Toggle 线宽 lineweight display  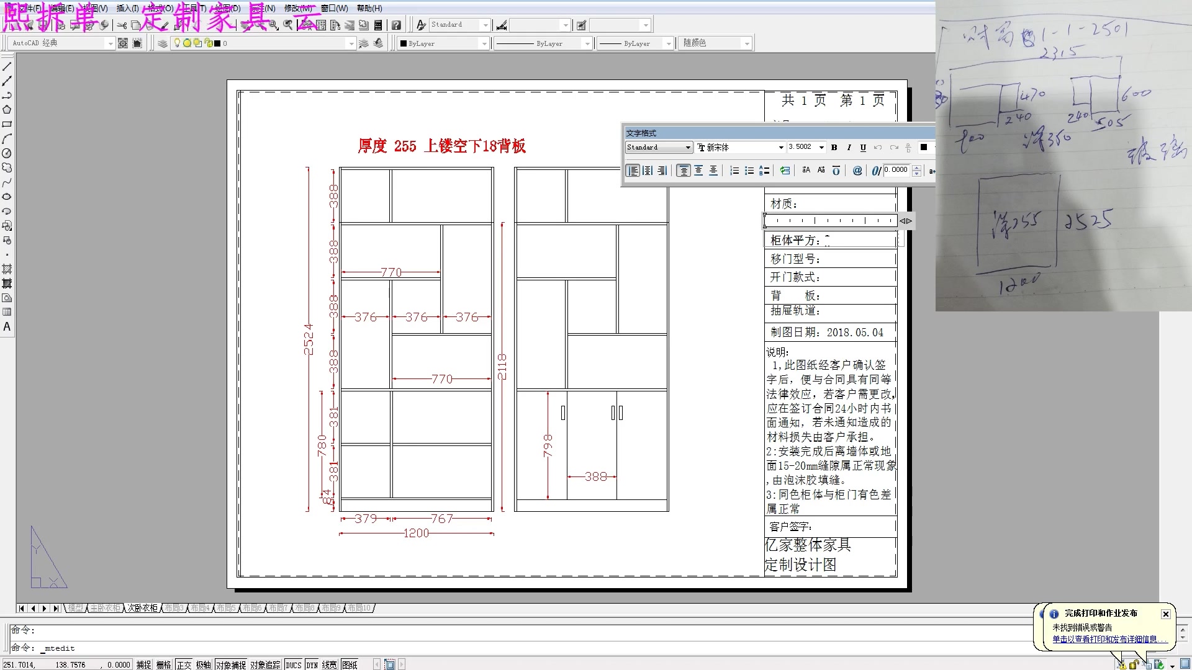click(328, 664)
